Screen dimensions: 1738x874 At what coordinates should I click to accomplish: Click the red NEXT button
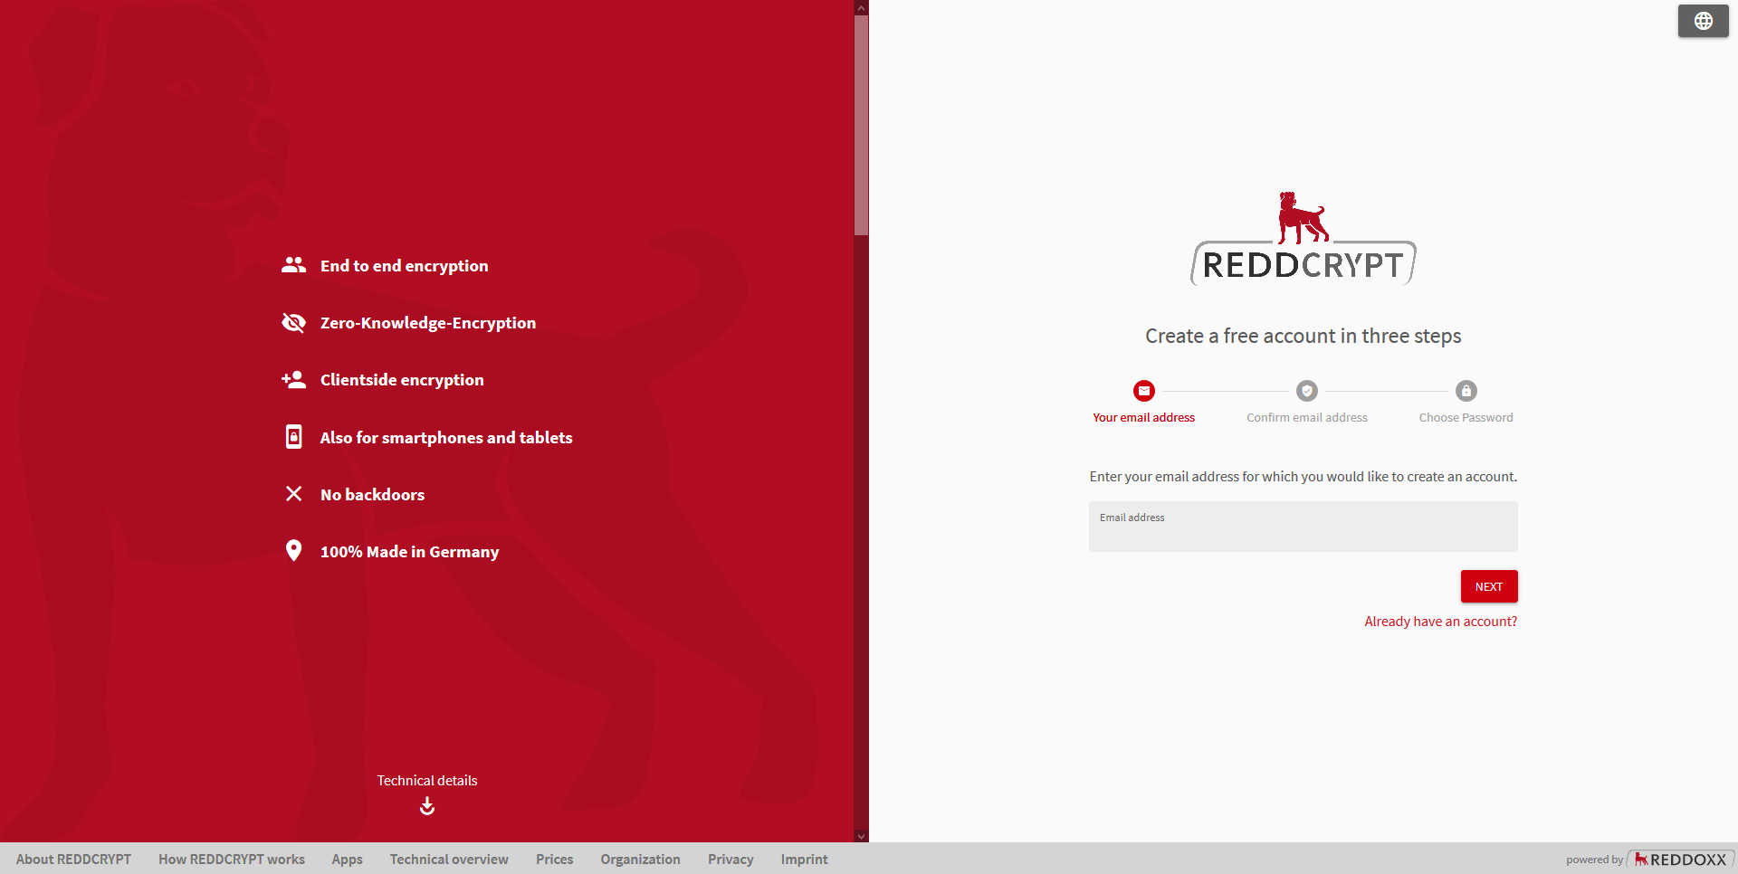click(1489, 586)
